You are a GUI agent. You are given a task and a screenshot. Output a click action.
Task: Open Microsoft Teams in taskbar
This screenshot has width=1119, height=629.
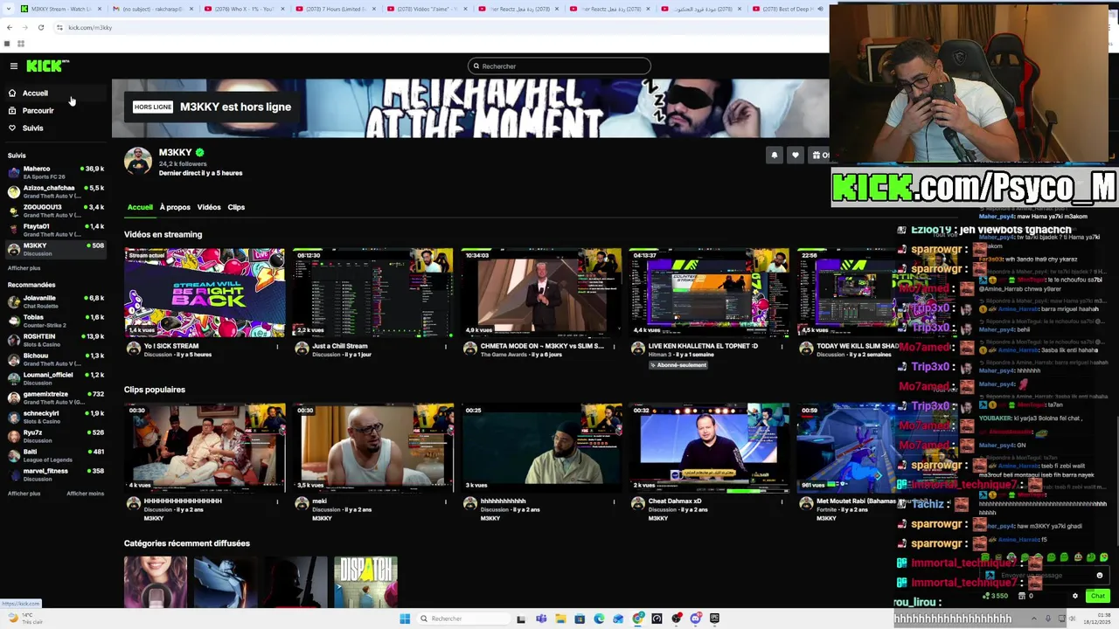pyautogui.click(x=541, y=619)
